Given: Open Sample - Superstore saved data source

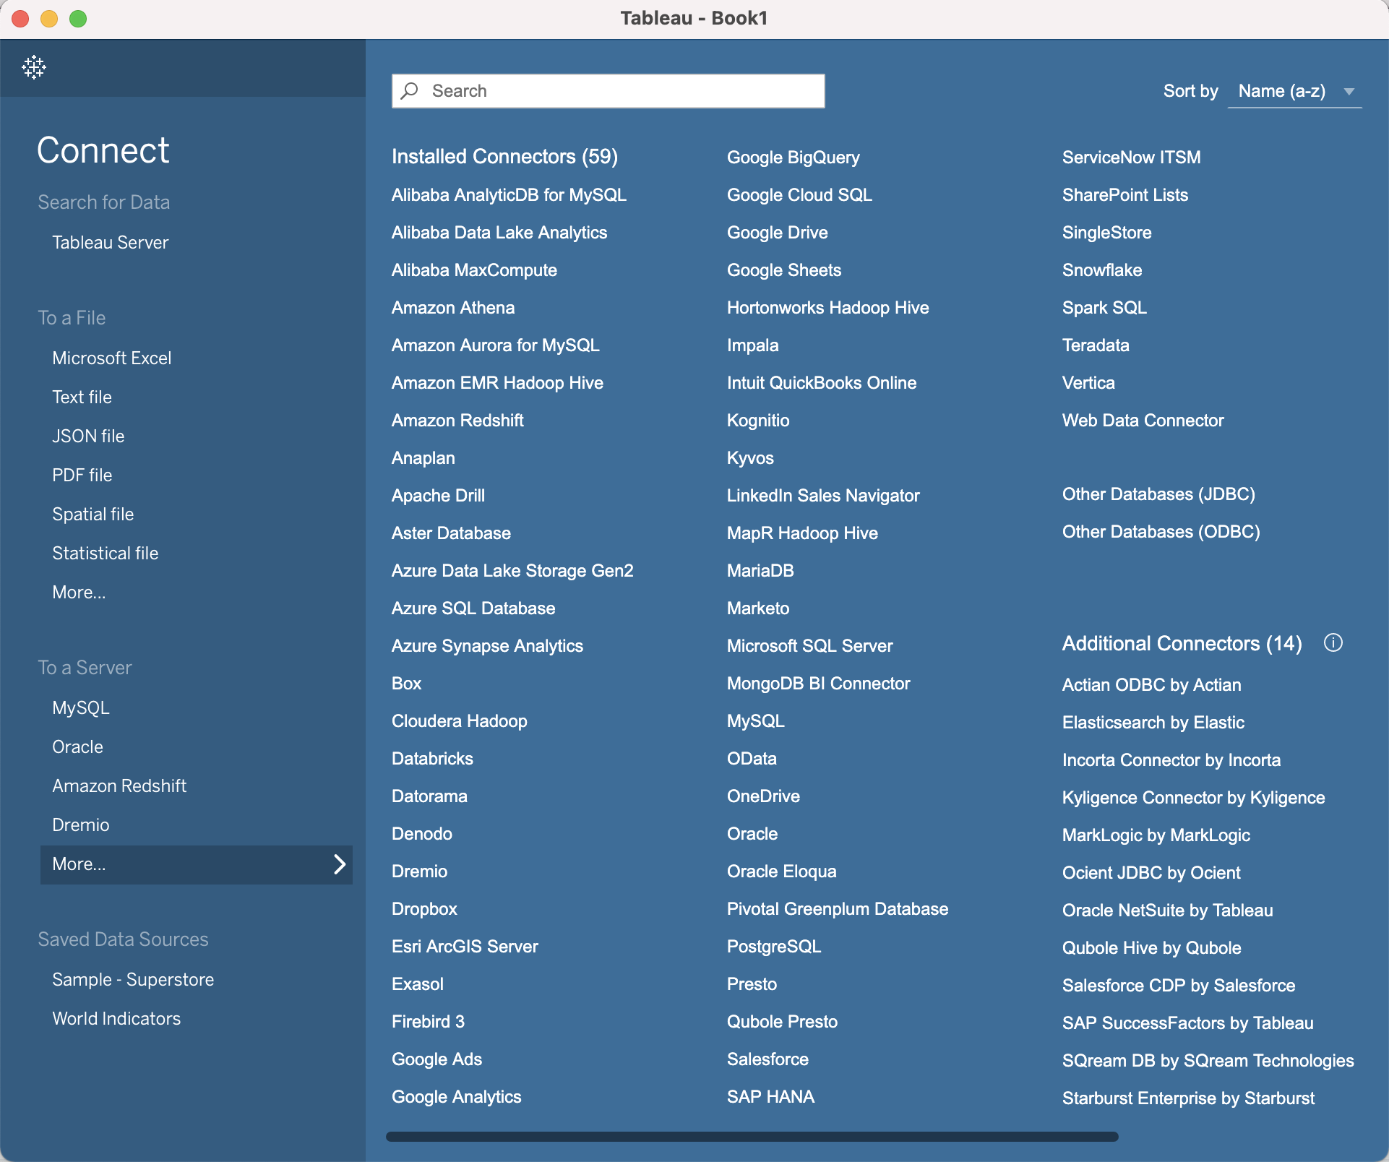Looking at the screenshot, I should pos(133,980).
